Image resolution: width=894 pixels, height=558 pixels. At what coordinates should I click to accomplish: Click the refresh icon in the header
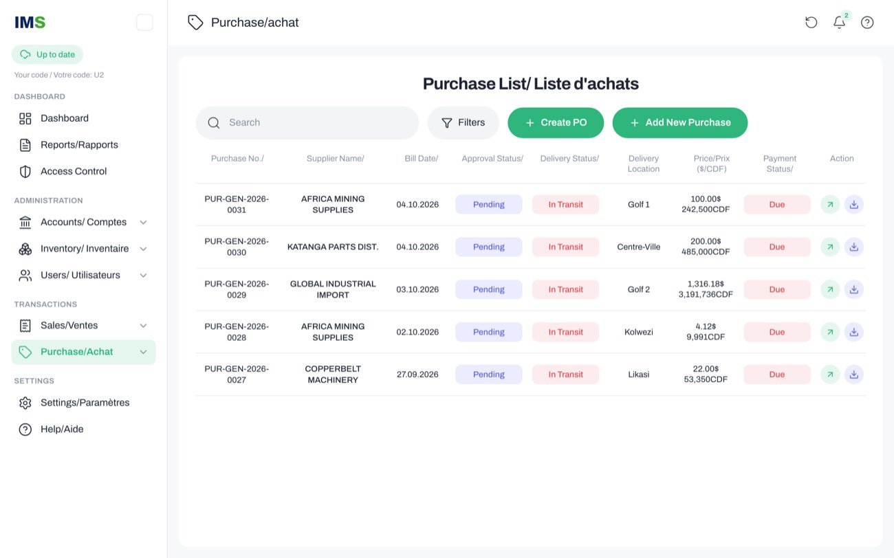811,23
